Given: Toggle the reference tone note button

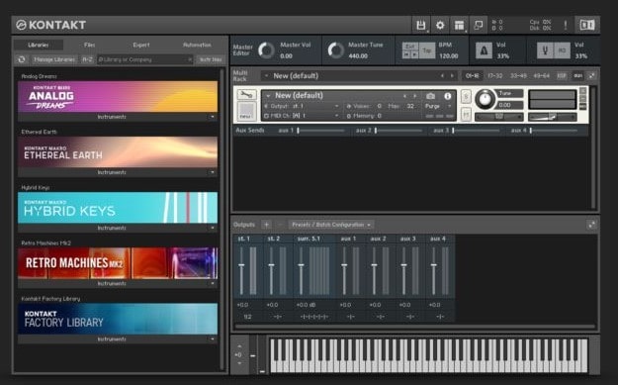Looking at the screenshot, I should coord(562,50).
